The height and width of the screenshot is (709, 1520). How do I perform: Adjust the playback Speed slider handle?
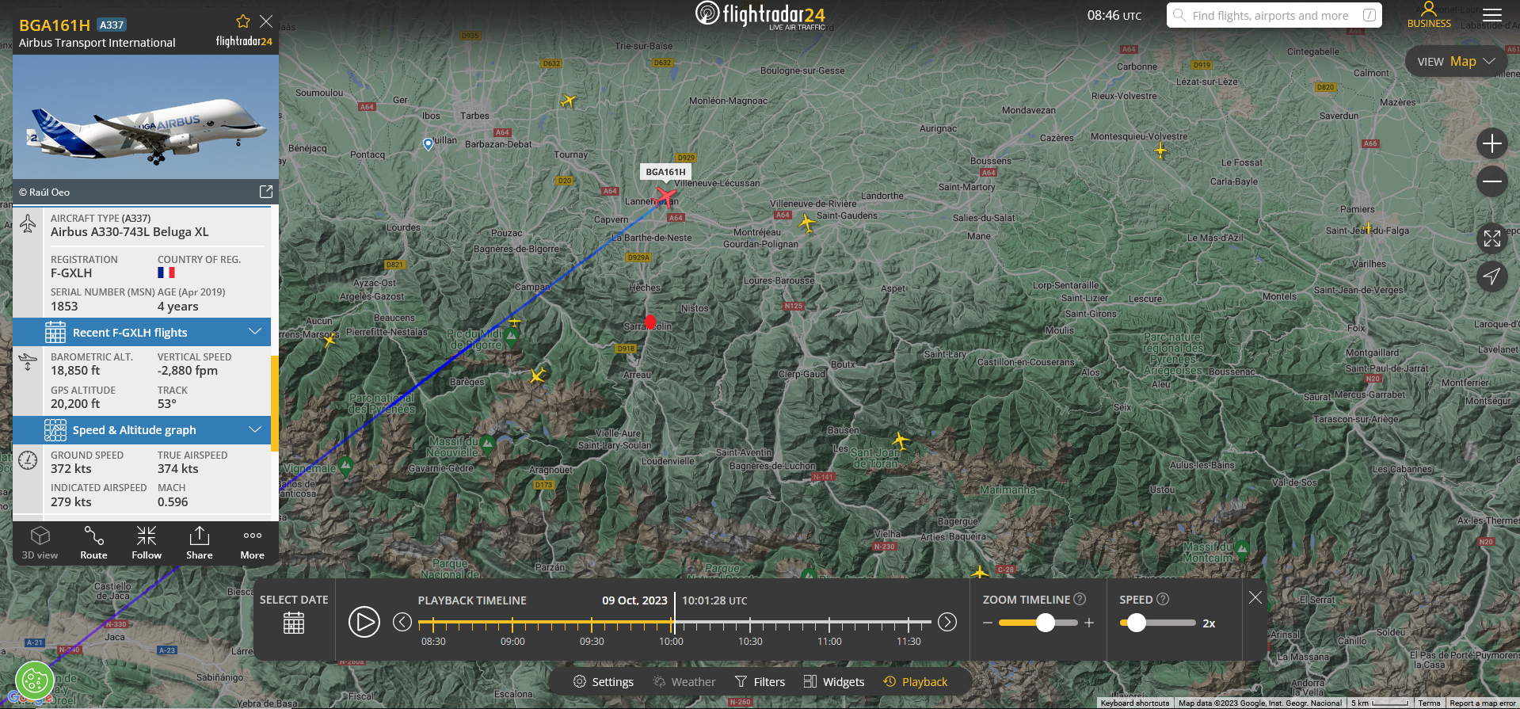point(1137,623)
